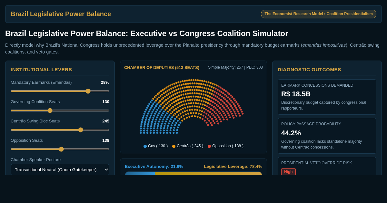Click the Institutional Levers panel heading
Viewport: 387px width, 203px height.
pyautogui.click(x=41, y=69)
